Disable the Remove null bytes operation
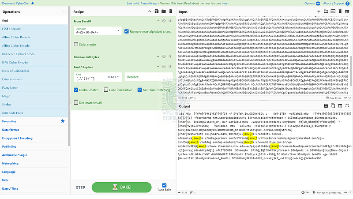This screenshot has height=199, width=353. tap(164, 56)
